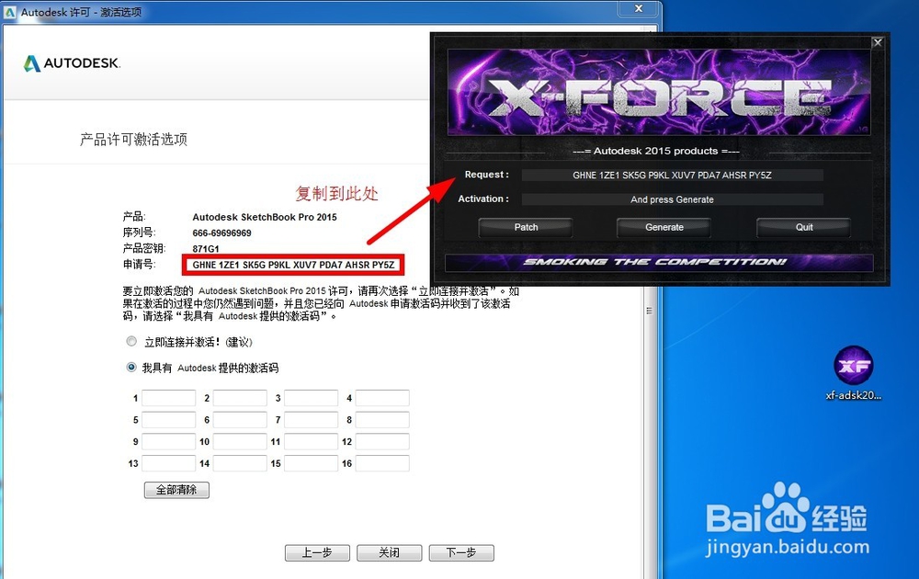This screenshot has width=919, height=579.
Task: Click activation code box 15
Action: point(312,463)
